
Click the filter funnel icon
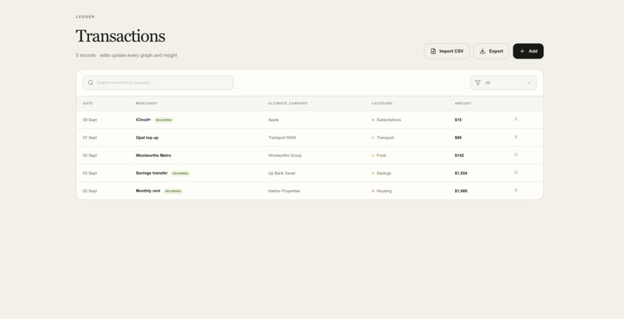(478, 83)
